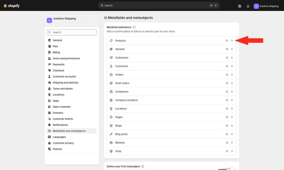Click the Collections icon in the definitions list
The width and height of the screenshot is (284, 170).
click(x=111, y=58)
